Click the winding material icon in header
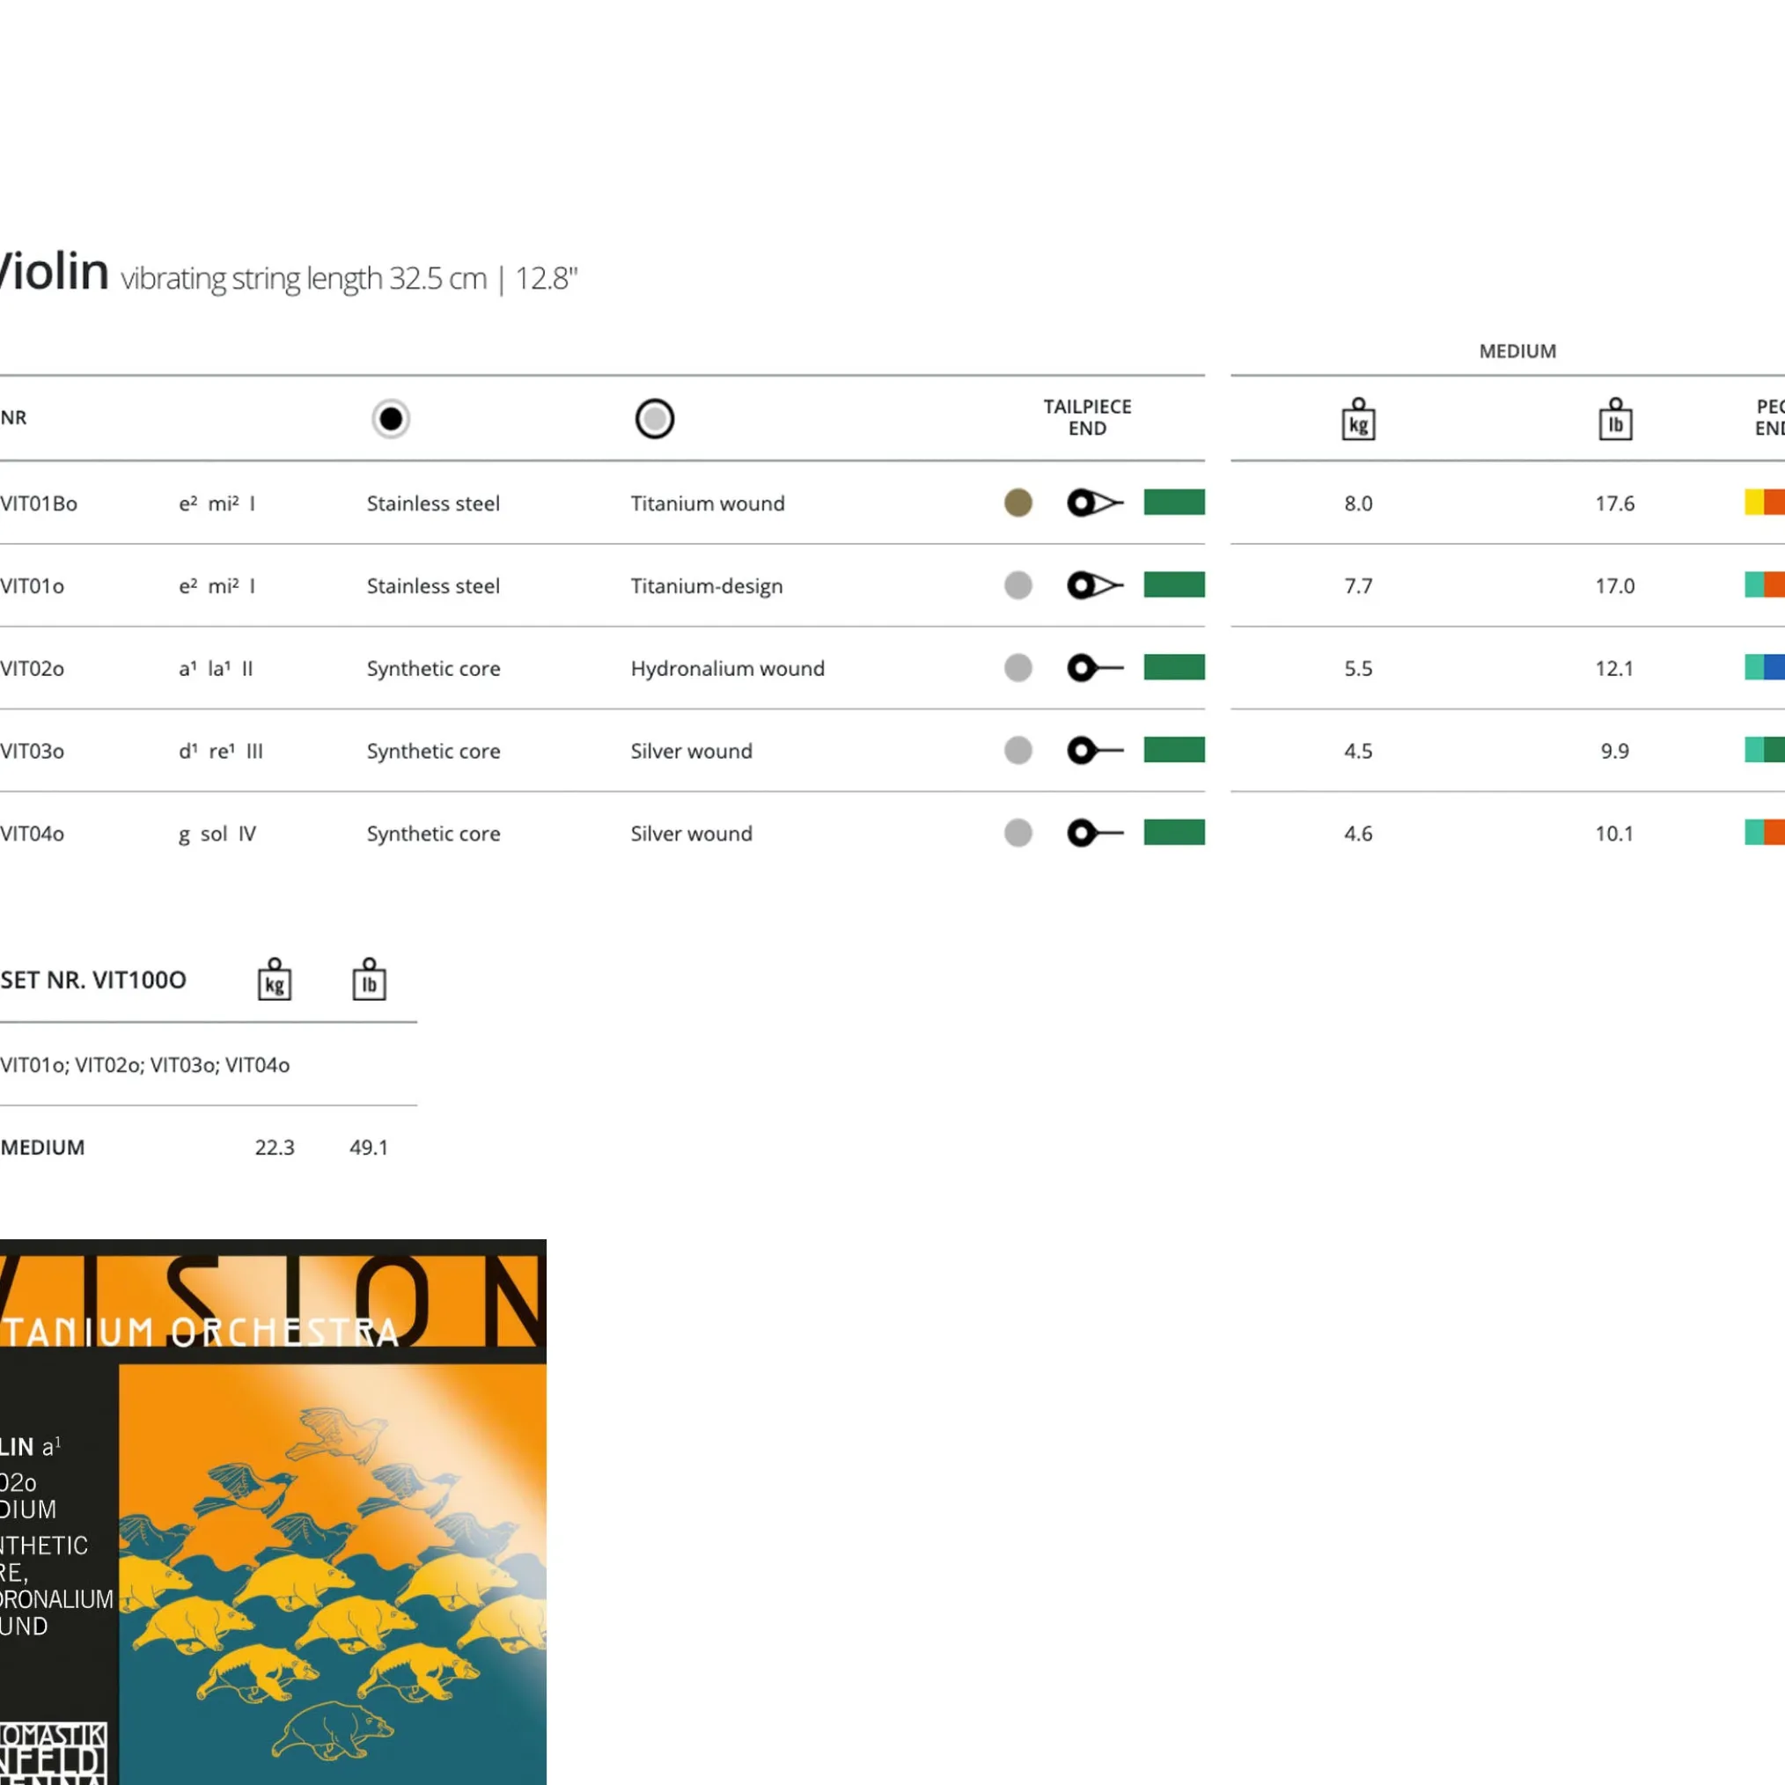 (x=654, y=419)
